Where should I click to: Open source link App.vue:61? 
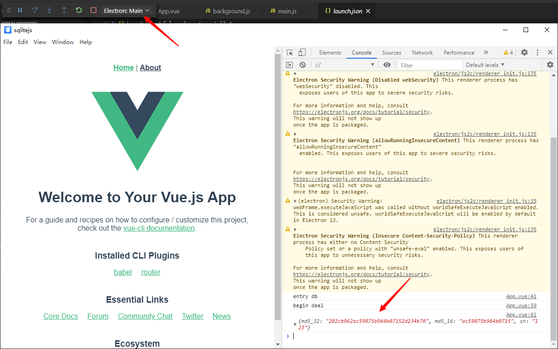coord(521,315)
